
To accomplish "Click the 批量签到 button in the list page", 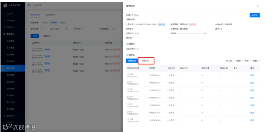I will click(47, 36).
